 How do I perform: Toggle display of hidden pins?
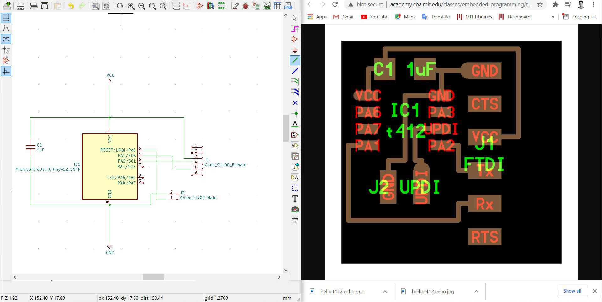pyautogui.click(x=6, y=60)
